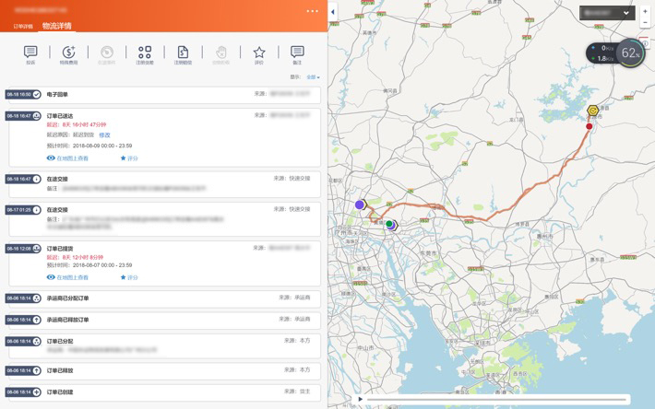Open the three-dots more options menu
655x409 pixels.
click(x=313, y=11)
